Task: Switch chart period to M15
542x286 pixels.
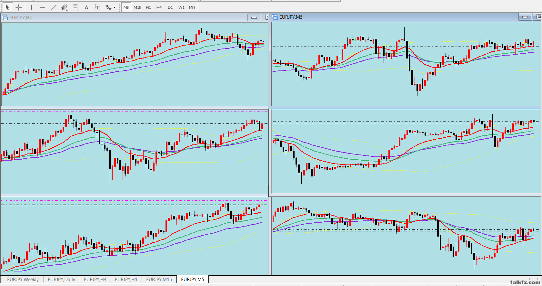Action: 137,7
